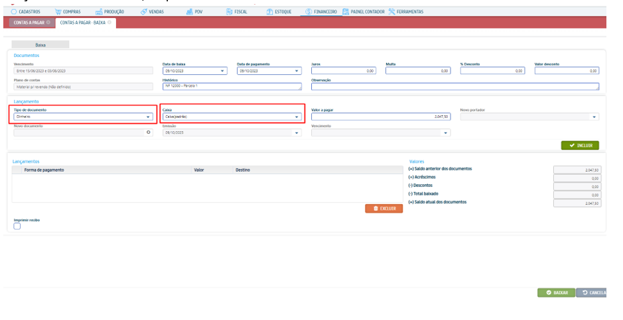This screenshot has height=320, width=623.
Task: Click the Valor a pagar field
Action: click(381, 117)
